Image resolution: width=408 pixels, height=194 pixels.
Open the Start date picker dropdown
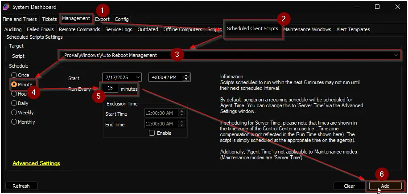click(136, 77)
